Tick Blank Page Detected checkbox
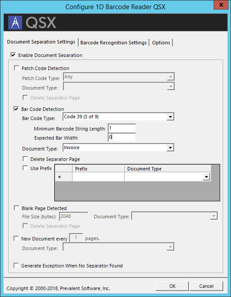The image size is (231, 297). point(16,208)
